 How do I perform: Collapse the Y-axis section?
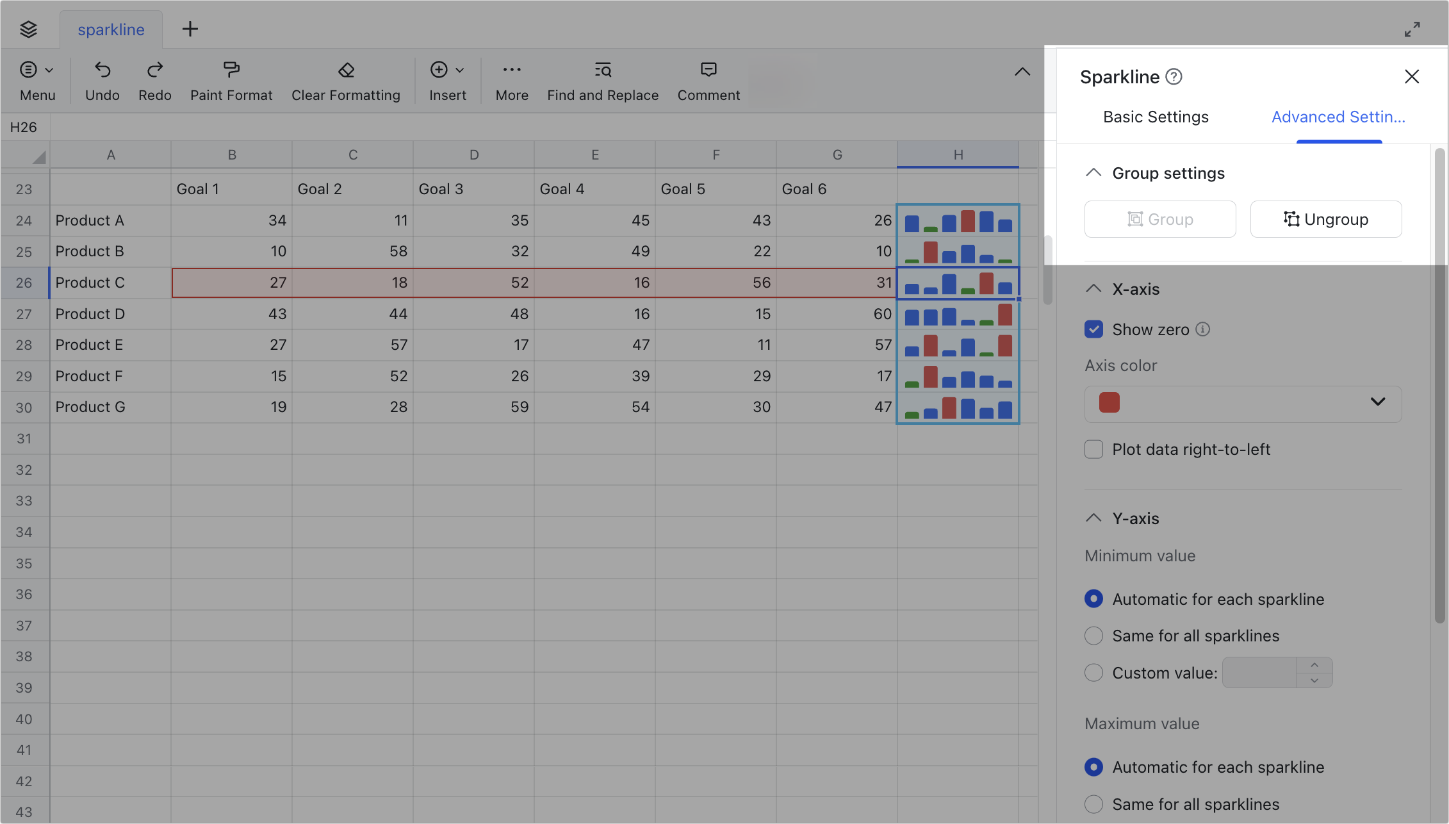(1093, 518)
